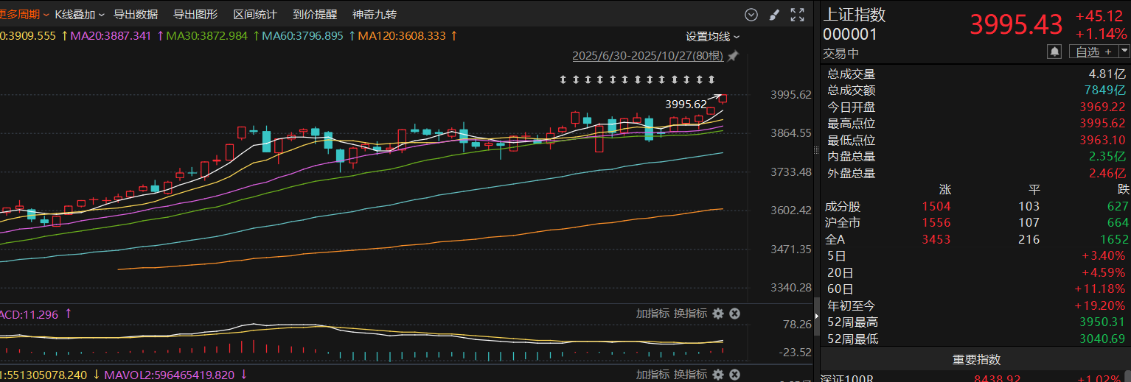
Task: Click the 总成交额 value 7849亿
Action: [1105, 91]
